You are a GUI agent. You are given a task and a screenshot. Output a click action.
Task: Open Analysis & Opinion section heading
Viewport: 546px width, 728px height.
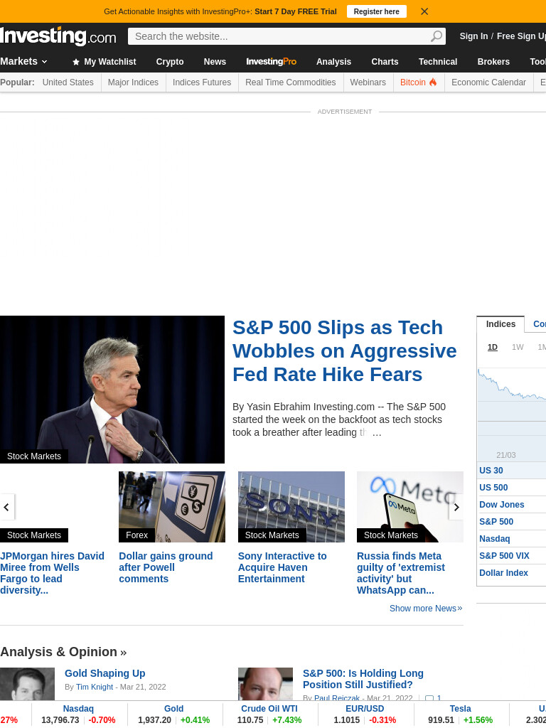tap(63, 652)
